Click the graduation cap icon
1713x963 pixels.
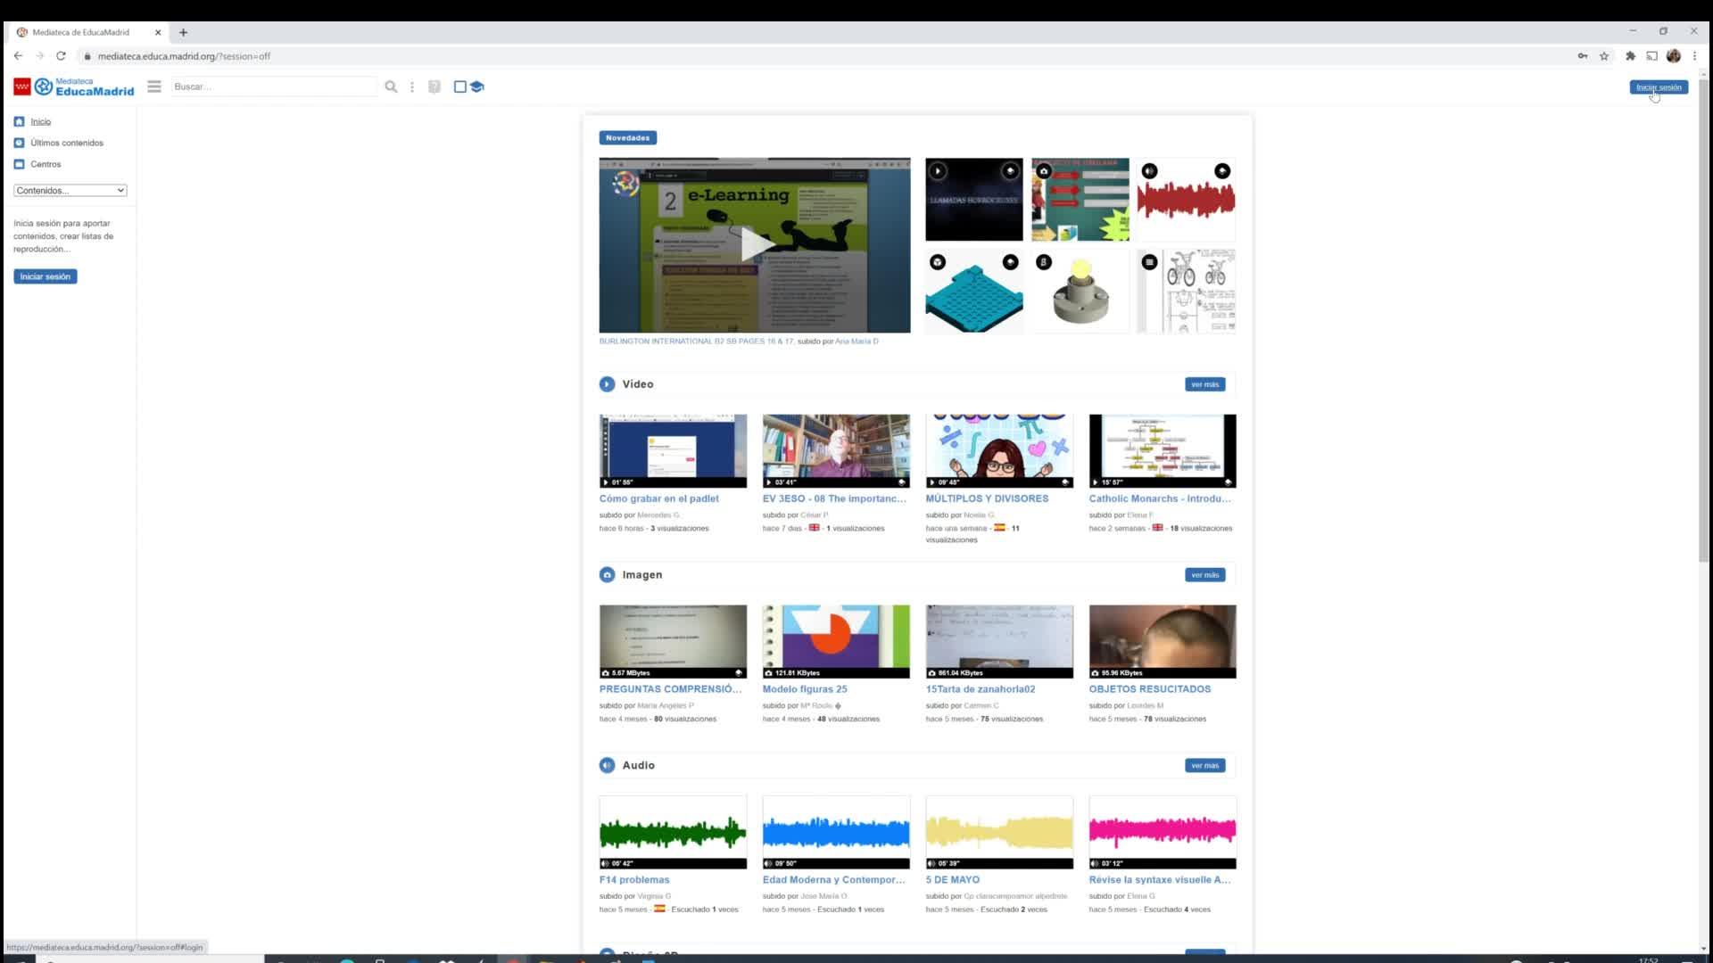coord(477,86)
